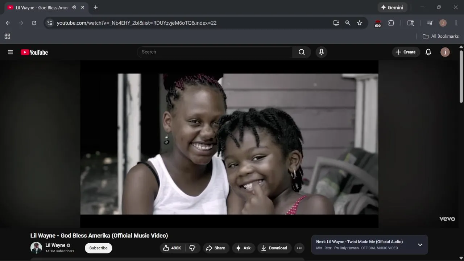Open Gemini button in title bar
The image size is (464, 261).
tap(392, 7)
